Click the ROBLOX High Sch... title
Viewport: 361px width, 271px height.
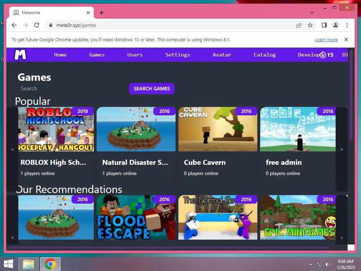point(53,162)
